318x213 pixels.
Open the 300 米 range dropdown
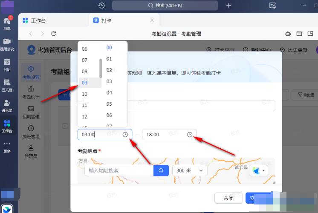pyautogui.click(x=190, y=171)
